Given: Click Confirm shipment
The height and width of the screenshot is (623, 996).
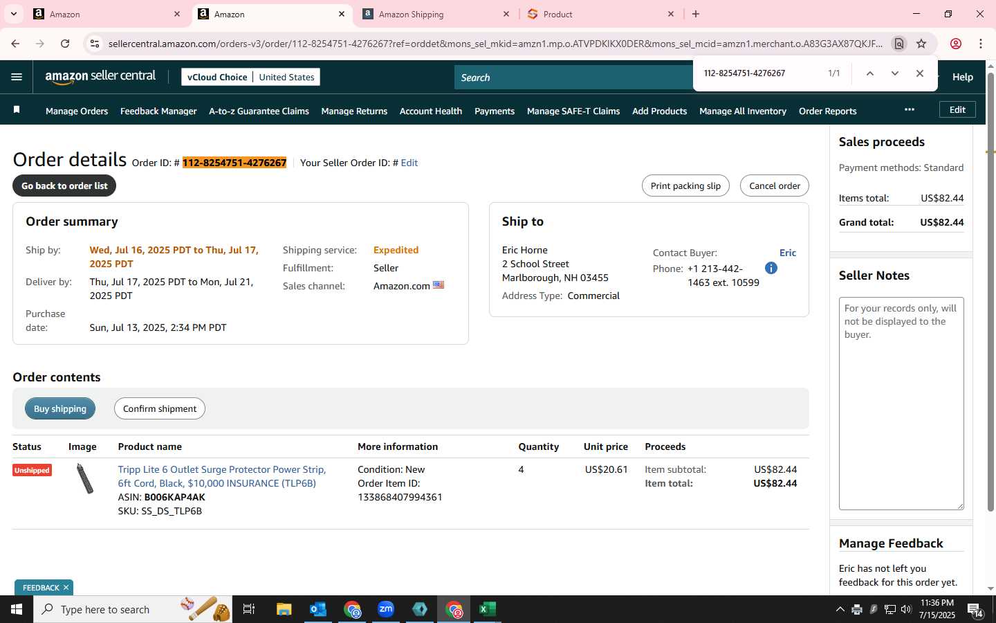Looking at the screenshot, I should click(160, 408).
